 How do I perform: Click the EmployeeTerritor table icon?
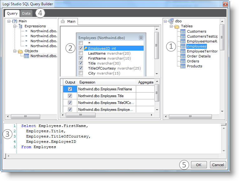click(183, 51)
